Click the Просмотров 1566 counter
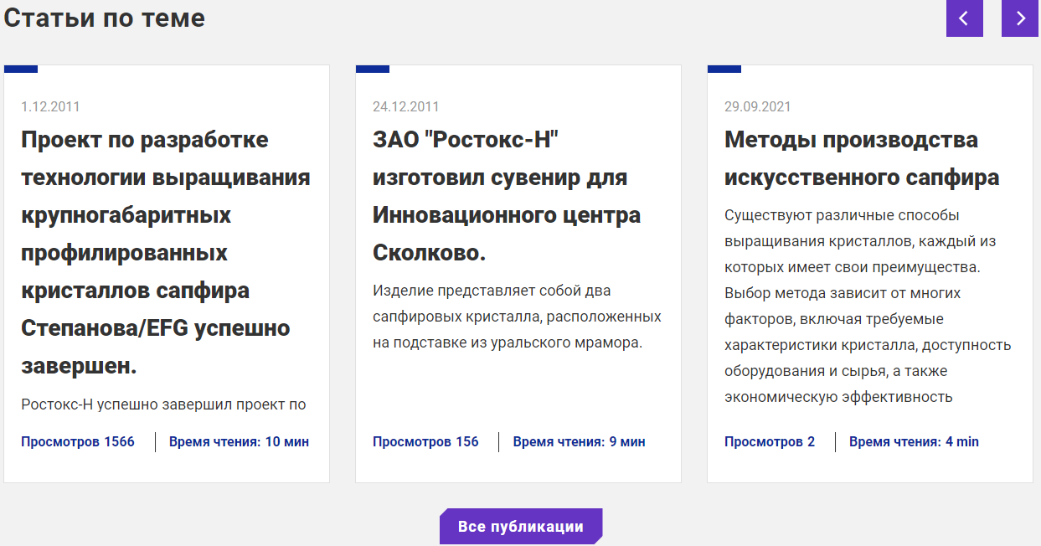 click(x=78, y=441)
